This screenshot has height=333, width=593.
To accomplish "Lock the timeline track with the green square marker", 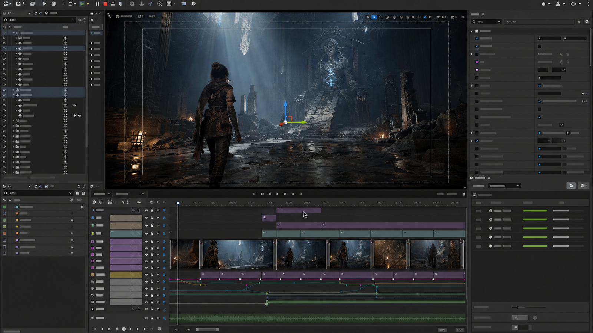I will [152, 226].
